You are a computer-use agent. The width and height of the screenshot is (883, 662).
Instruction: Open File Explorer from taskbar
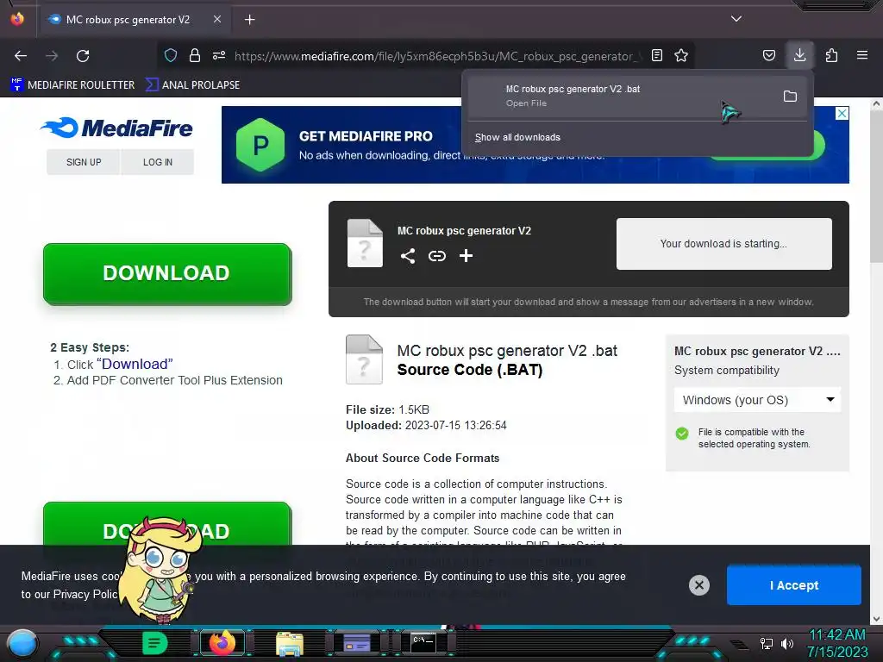290,644
